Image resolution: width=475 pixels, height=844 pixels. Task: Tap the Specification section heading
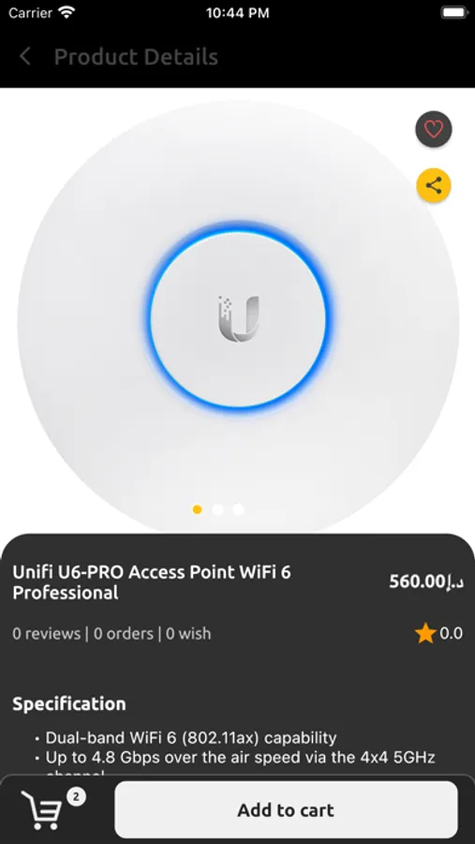(68, 704)
